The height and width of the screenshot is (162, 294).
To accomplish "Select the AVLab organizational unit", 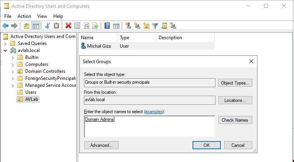I will (x=31, y=99).
